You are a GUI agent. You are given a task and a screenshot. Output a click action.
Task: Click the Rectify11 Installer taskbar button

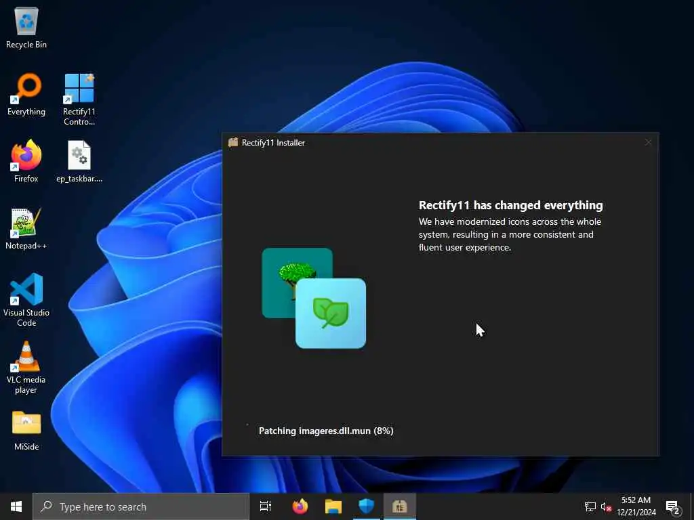tap(400, 506)
